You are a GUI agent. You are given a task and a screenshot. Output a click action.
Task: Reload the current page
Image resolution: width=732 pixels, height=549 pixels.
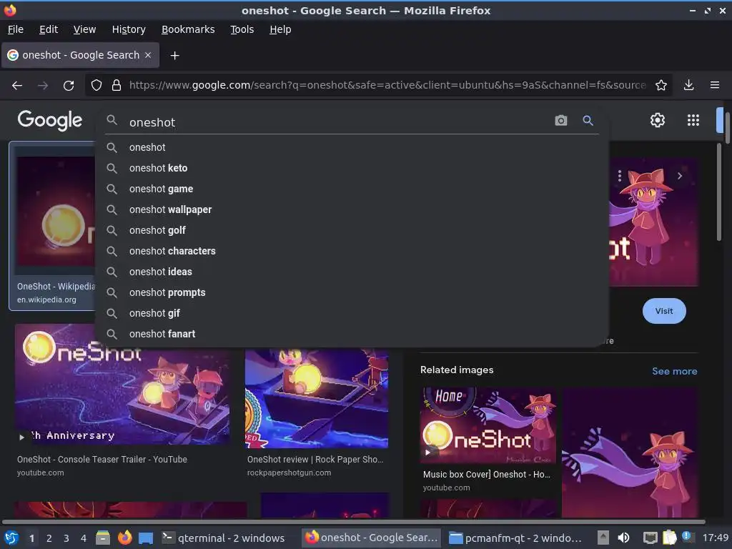(69, 86)
